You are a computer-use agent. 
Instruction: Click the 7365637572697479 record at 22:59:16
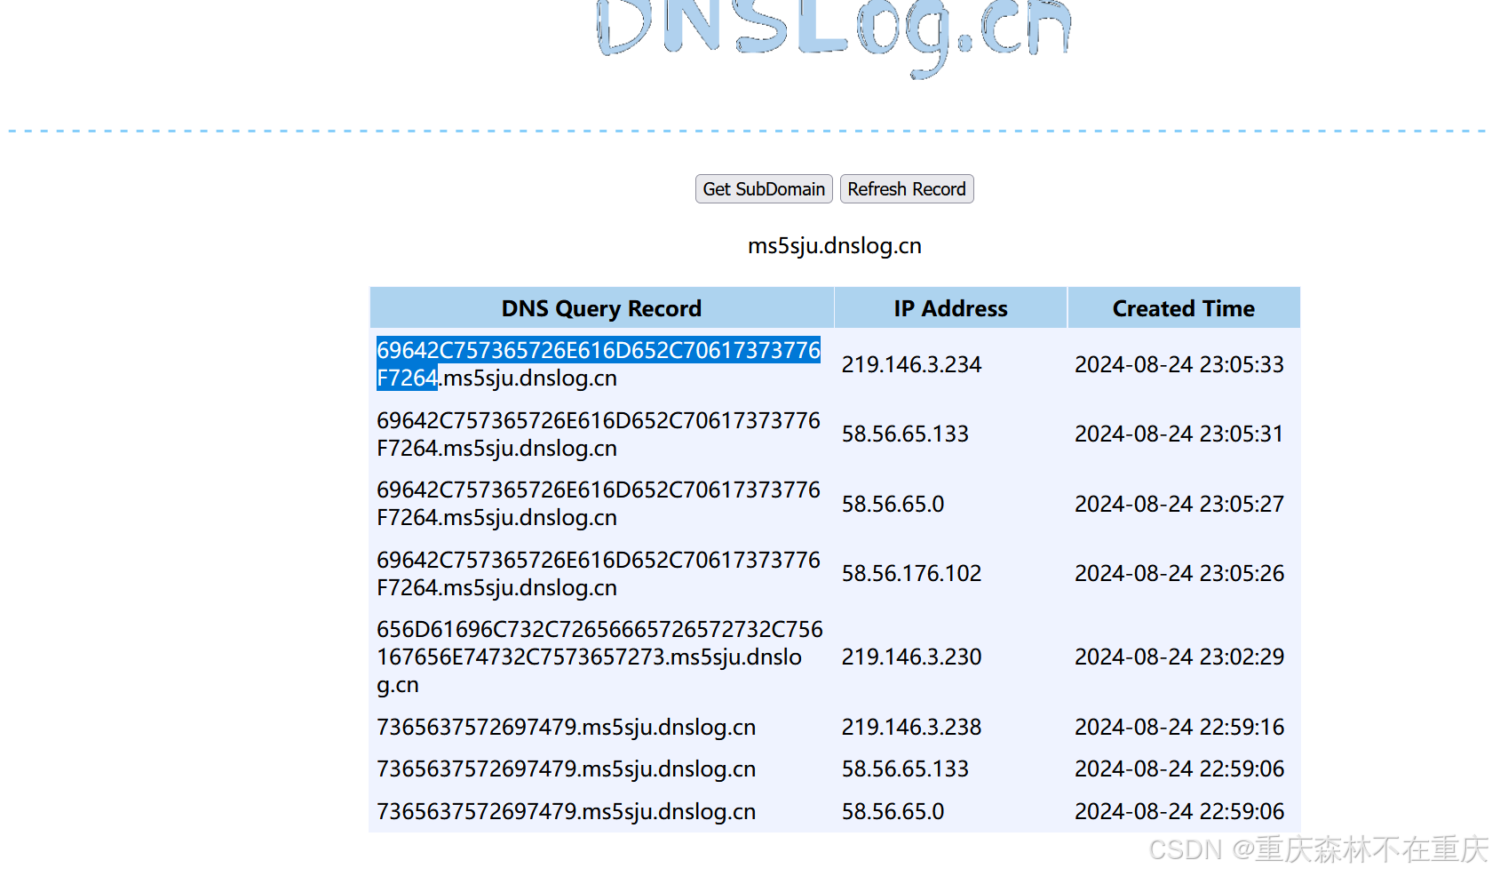pyautogui.click(x=567, y=728)
